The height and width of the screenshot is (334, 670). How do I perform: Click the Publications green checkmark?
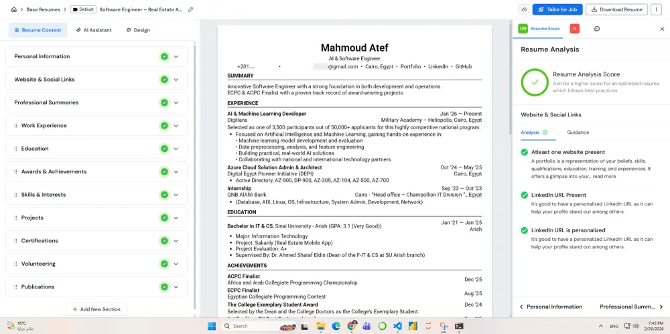pos(163,287)
